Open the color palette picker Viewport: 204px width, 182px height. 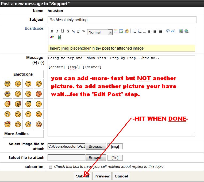pyautogui.click(x=116, y=31)
